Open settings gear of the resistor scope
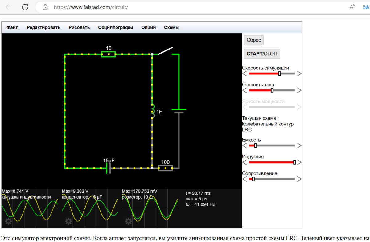This screenshot has height=242, width=370. tap(129, 221)
